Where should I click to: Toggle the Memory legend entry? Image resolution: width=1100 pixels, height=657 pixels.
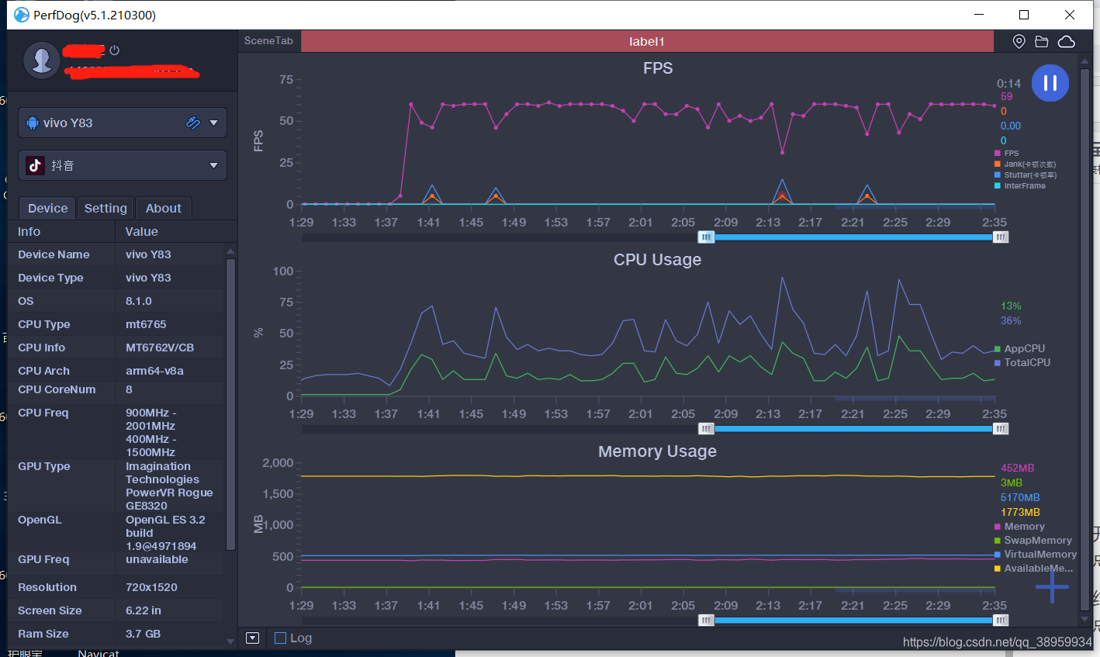click(1019, 526)
